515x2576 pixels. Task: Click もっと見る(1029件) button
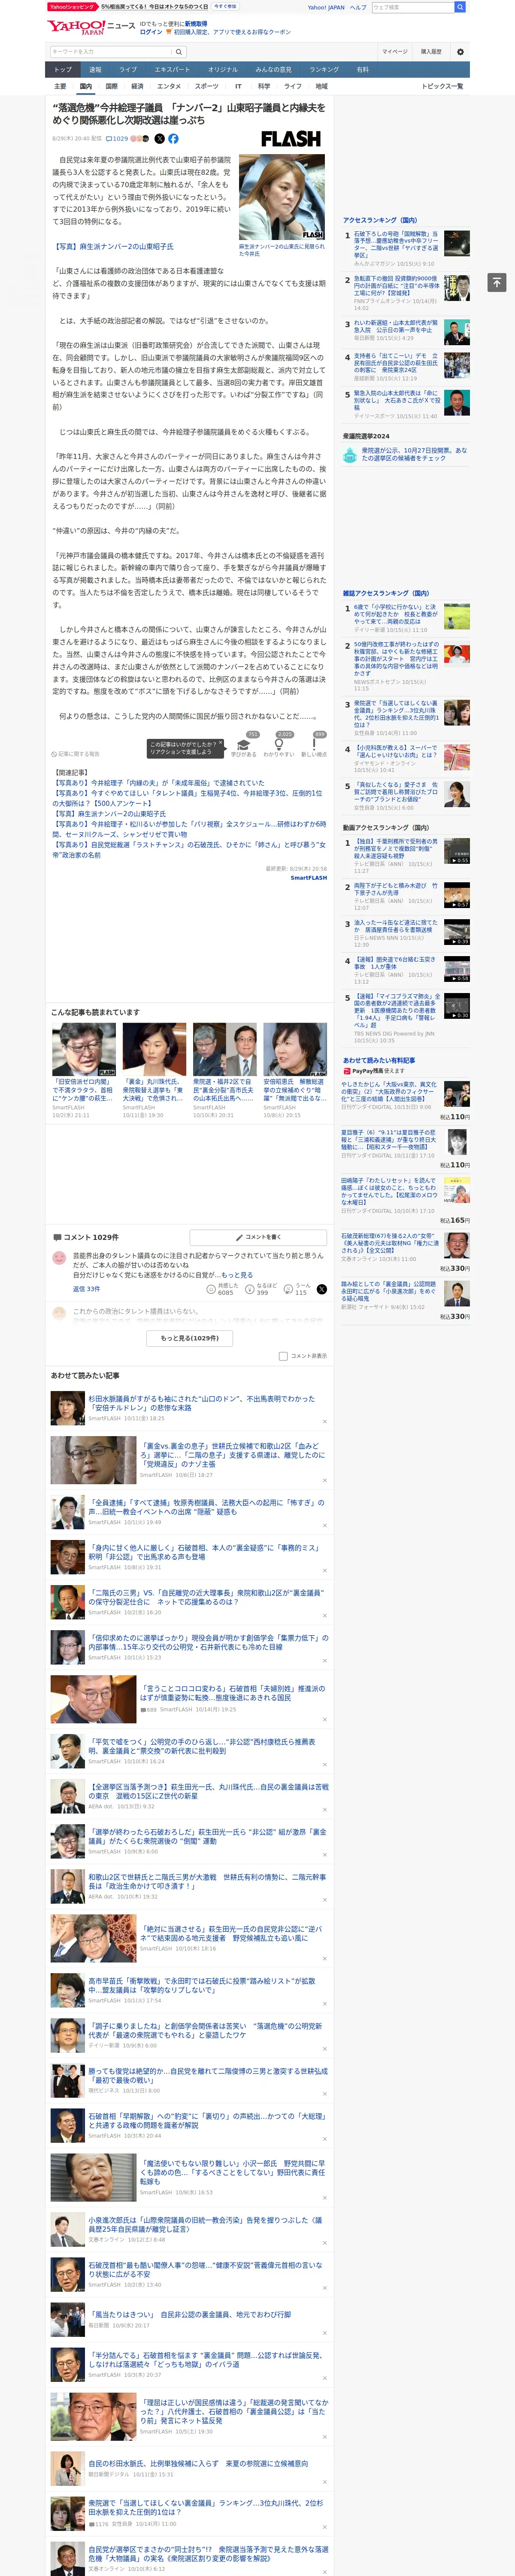[190, 1338]
